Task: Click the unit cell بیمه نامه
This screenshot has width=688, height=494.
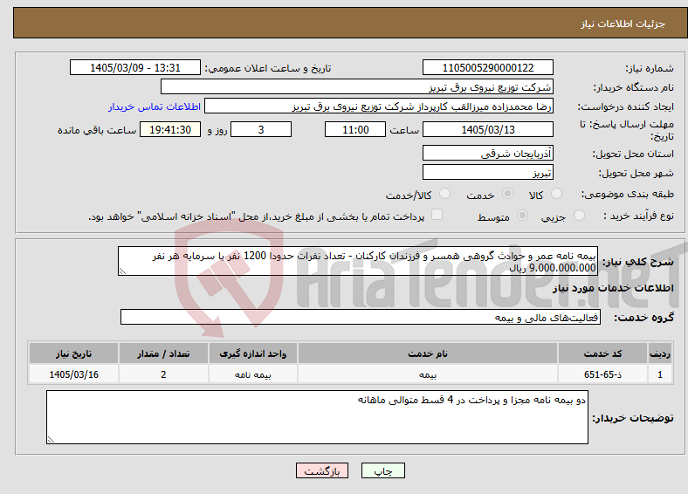Action: click(x=252, y=374)
